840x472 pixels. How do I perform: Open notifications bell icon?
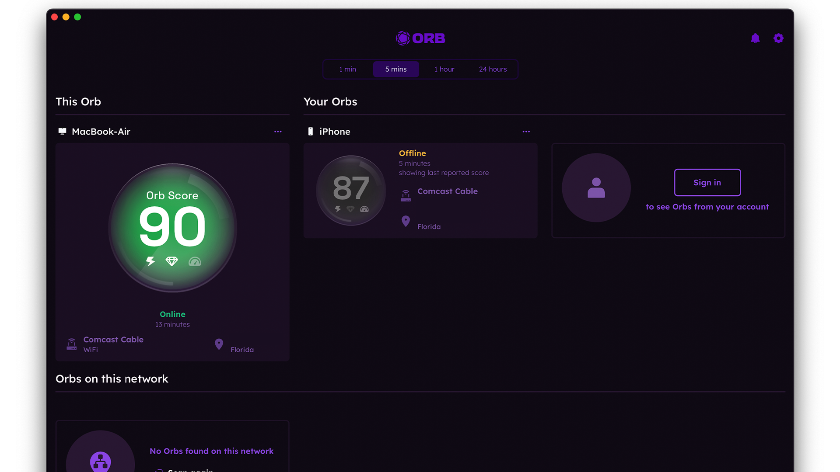(x=755, y=38)
